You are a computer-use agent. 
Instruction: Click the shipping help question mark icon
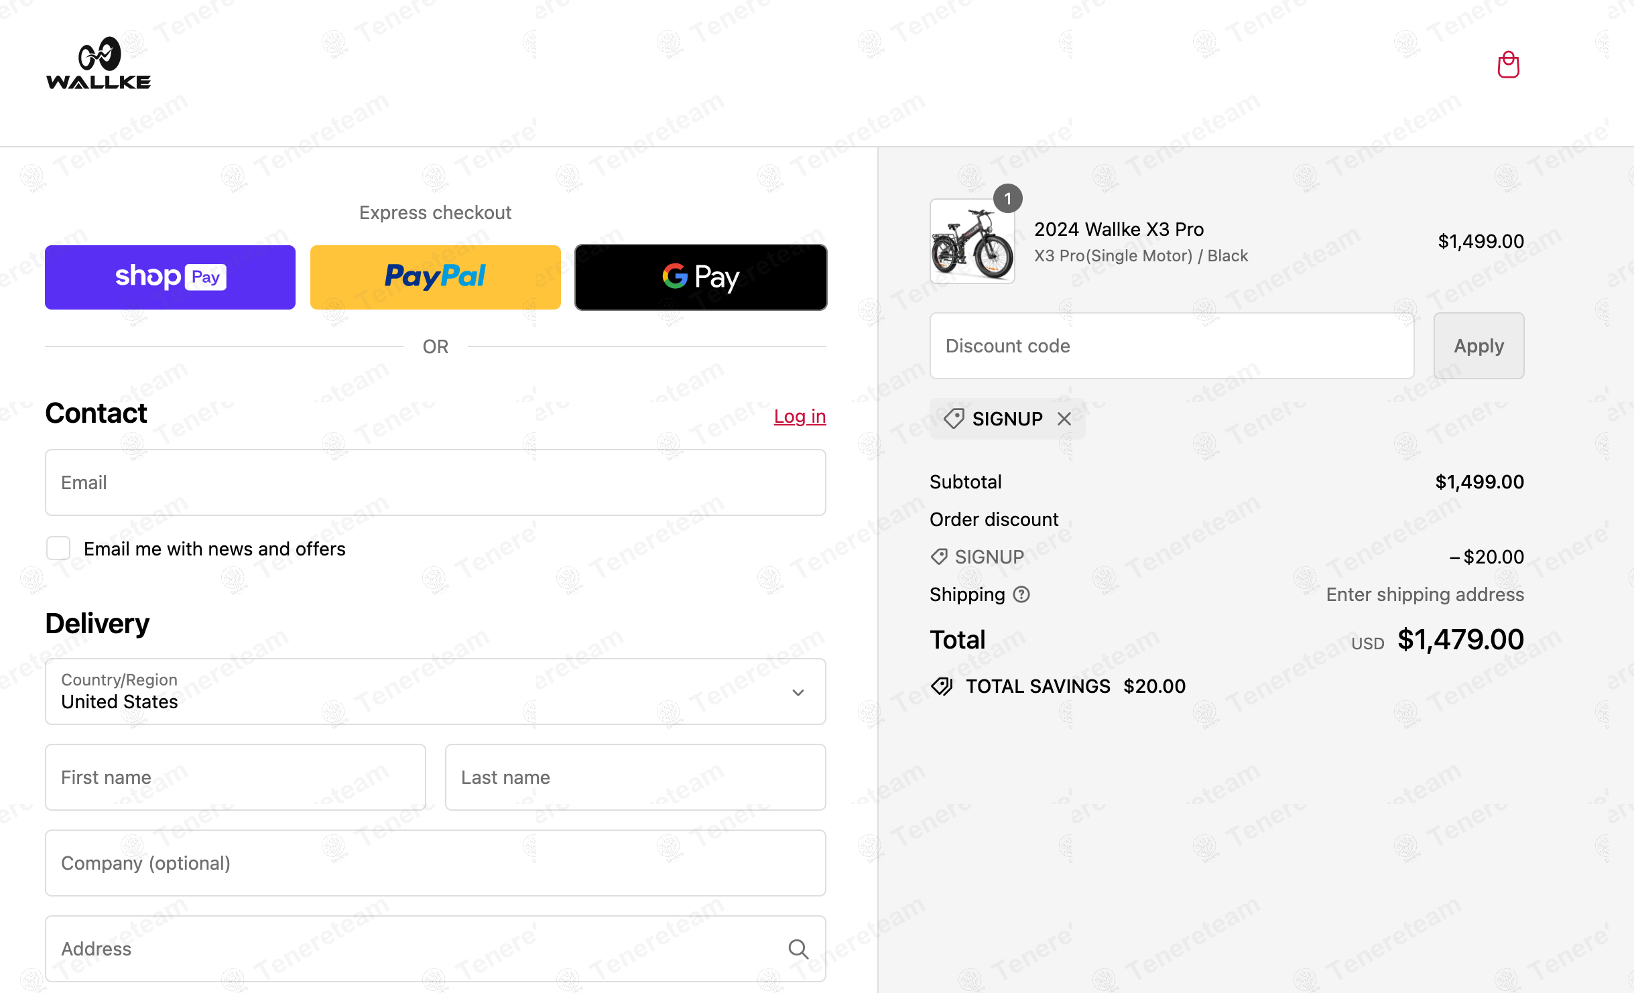pyautogui.click(x=1021, y=594)
